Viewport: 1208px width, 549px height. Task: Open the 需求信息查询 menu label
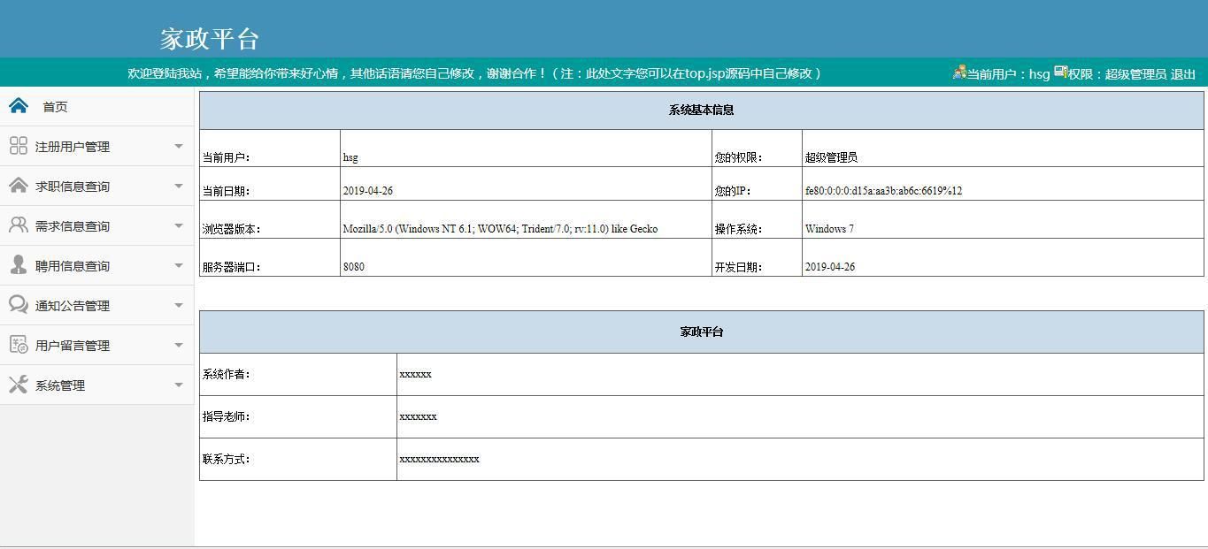73,226
